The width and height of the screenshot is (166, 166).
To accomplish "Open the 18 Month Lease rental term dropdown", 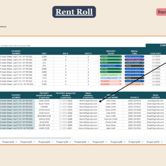I will click(x=134, y=84).
